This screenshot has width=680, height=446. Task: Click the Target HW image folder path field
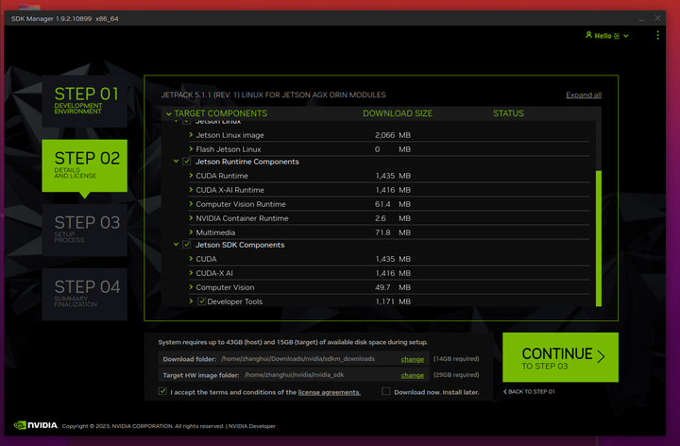click(294, 375)
